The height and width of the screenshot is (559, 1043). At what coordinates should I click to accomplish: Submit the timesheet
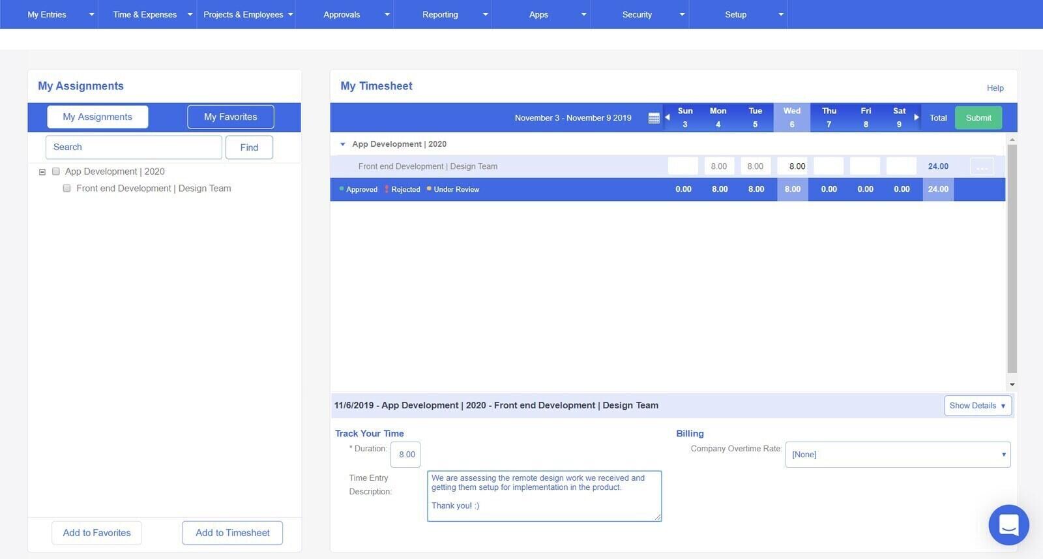click(x=978, y=118)
